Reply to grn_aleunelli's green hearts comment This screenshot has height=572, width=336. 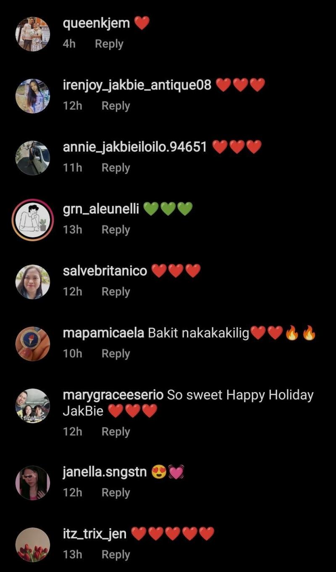coord(115,230)
